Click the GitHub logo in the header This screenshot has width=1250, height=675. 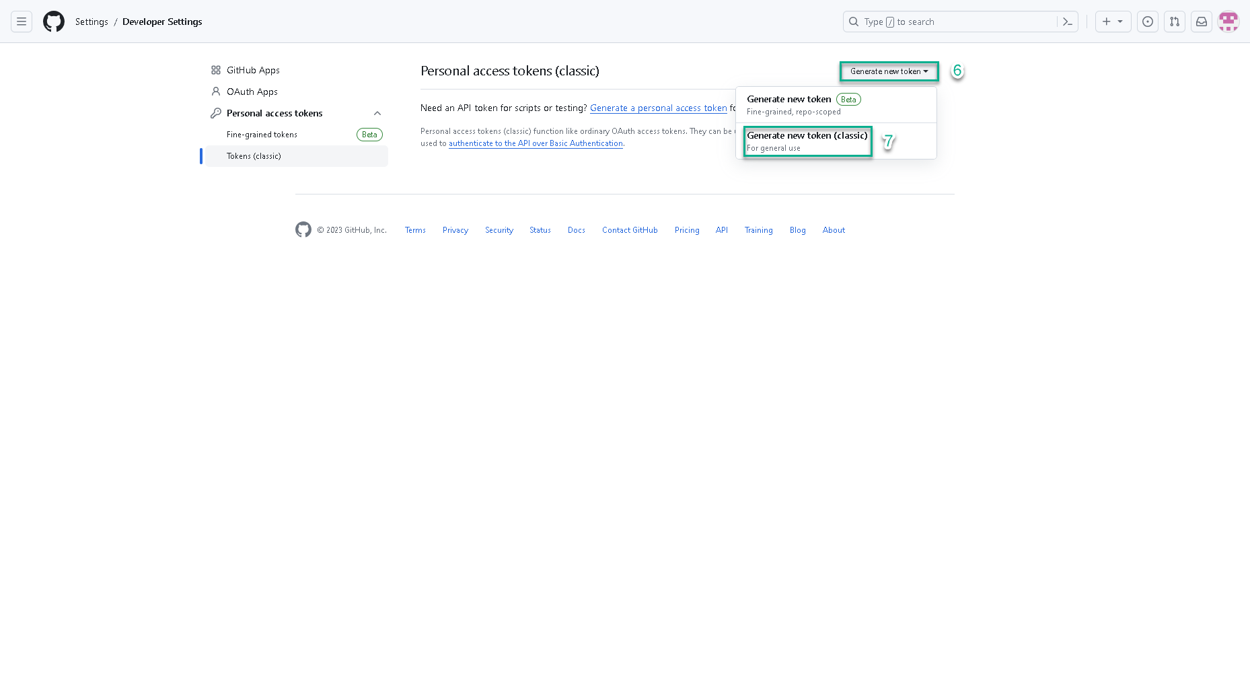click(54, 21)
